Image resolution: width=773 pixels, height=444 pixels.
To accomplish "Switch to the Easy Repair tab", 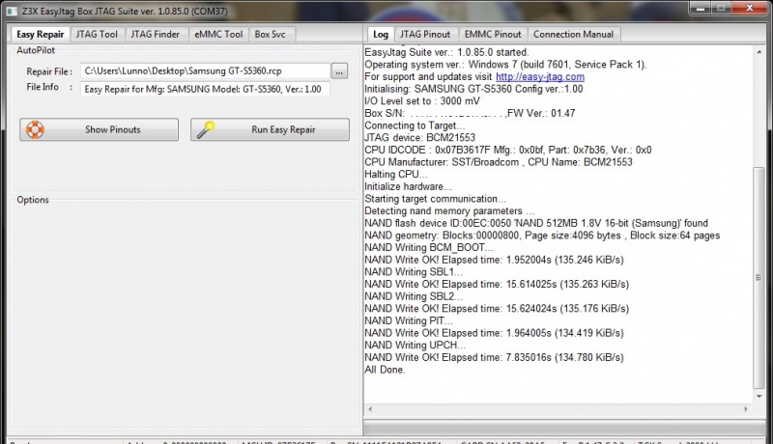I will [x=41, y=34].
